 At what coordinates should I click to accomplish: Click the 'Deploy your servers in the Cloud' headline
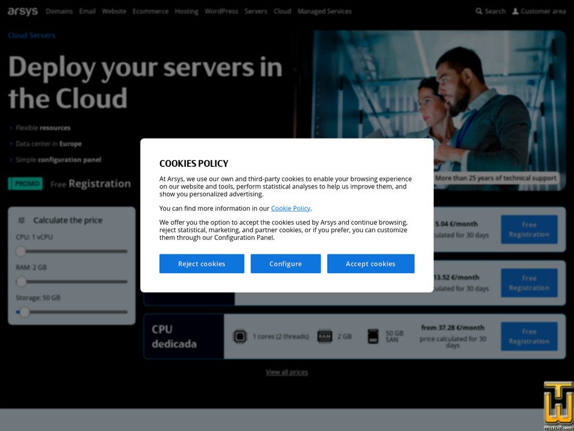click(145, 83)
